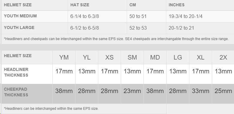
Task: Click the 33mm cheekpad value for XL
Action: click(x=200, y=91)
